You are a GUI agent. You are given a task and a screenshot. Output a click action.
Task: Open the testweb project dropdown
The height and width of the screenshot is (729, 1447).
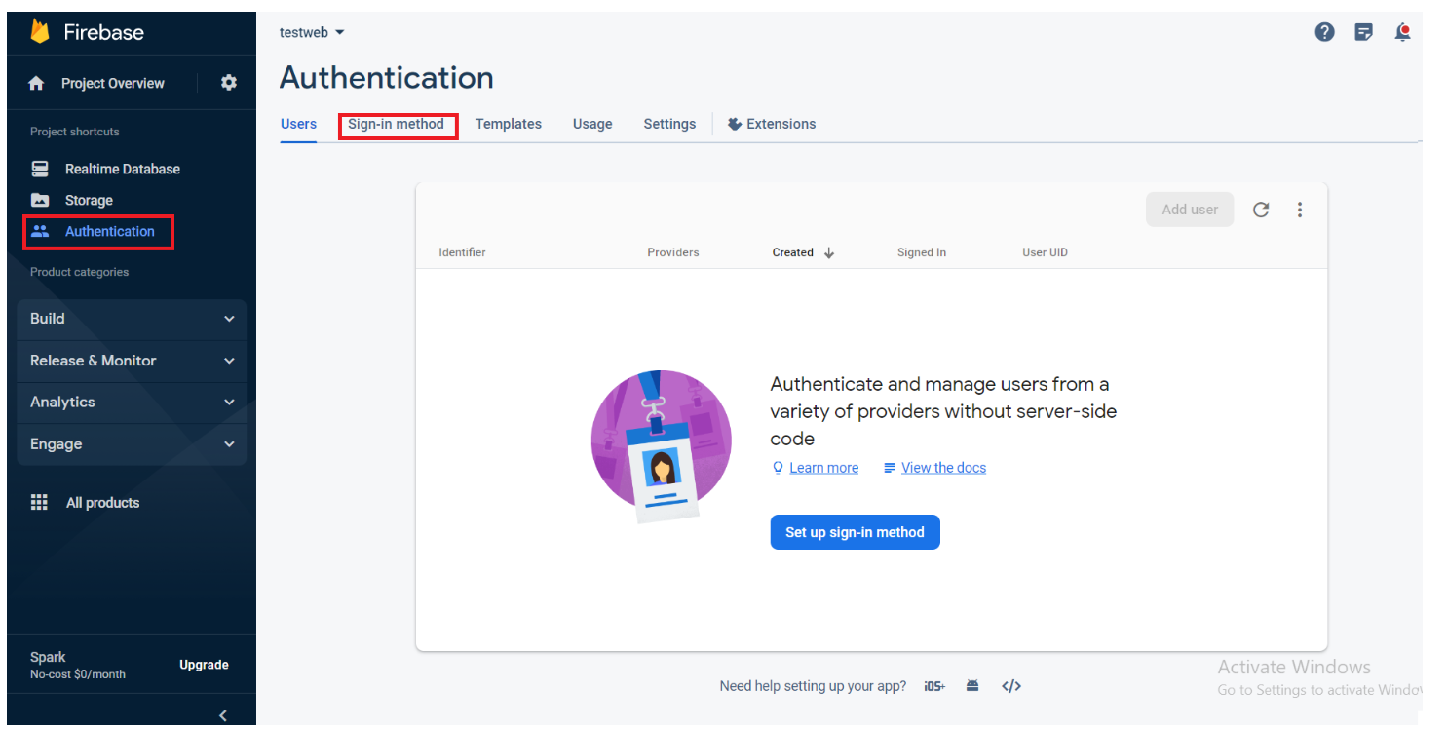[x=312, y=32]
